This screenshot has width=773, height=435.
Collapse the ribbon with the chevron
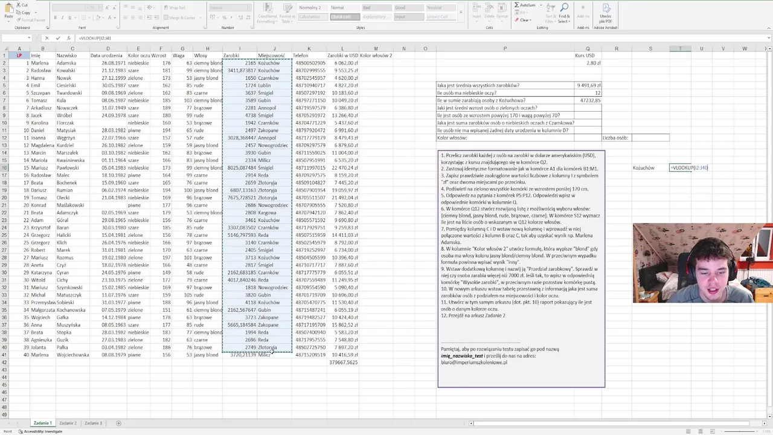point(768,28)
